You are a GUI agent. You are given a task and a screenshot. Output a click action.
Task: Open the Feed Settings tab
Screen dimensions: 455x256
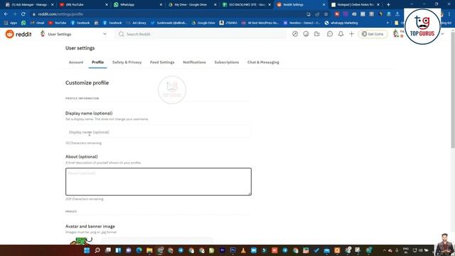point(162,62)
